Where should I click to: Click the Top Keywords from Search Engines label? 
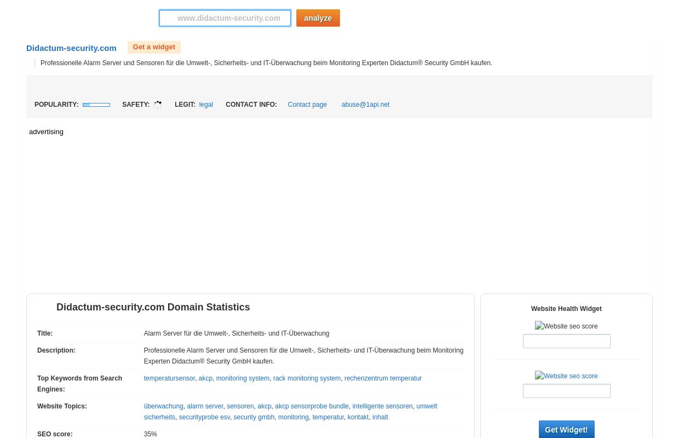(x=79, y=384)
